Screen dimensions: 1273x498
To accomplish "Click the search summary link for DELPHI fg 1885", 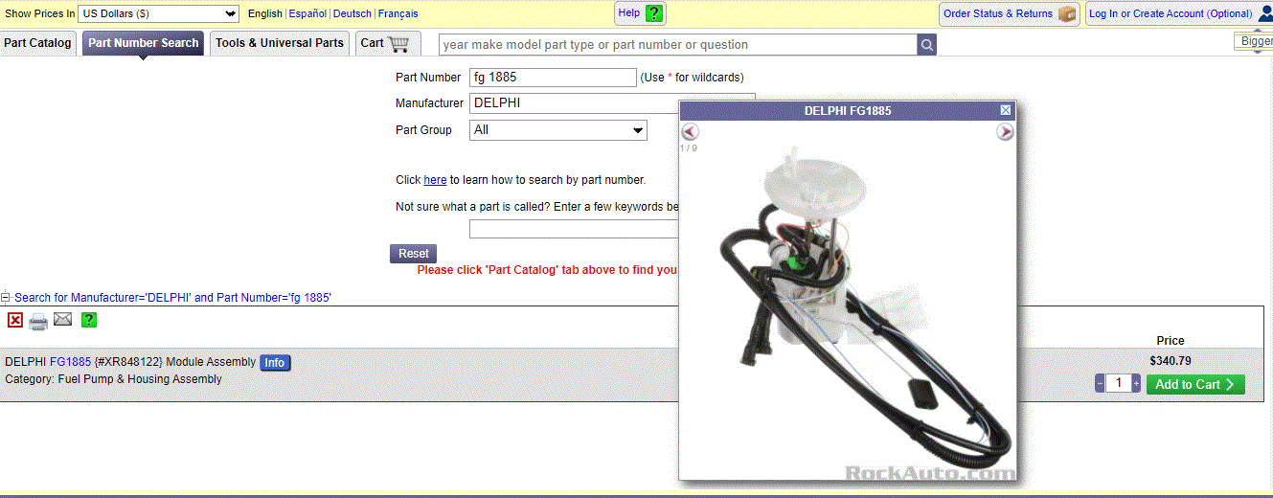I will [x=172, y=298].
